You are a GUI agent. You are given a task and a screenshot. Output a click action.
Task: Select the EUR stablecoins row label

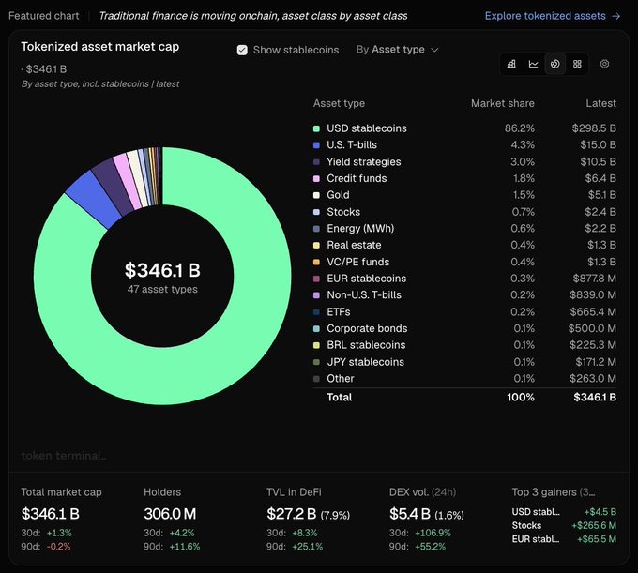point(367,279)
